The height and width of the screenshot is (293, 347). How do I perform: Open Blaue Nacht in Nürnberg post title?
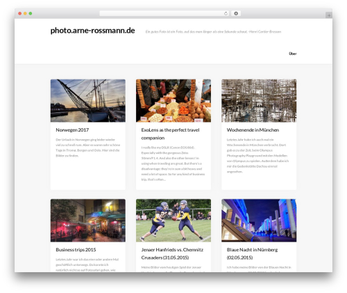click(252, 254)
